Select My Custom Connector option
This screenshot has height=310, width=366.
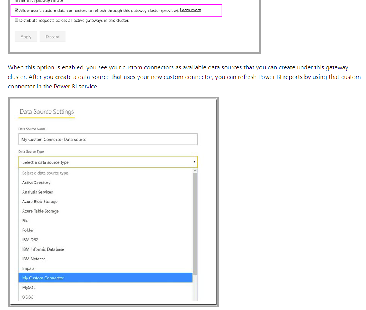pyautogui.click(x=105, y=278)
